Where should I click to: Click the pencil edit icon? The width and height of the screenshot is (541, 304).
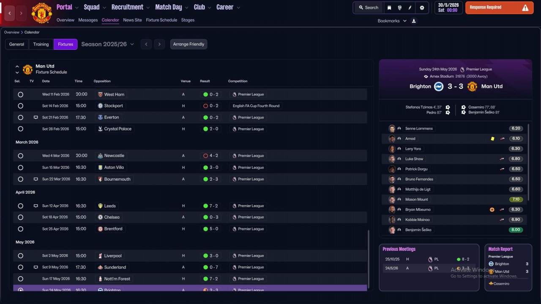[x=410, y=8]
